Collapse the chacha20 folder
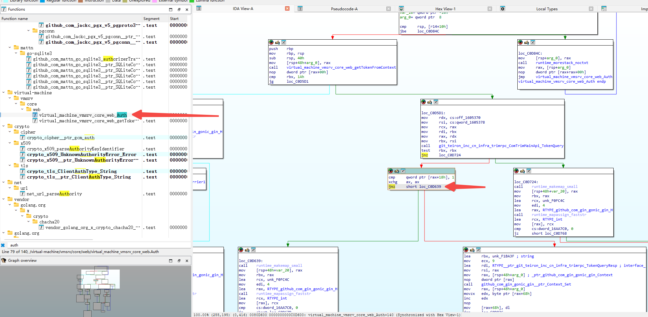The image size is (648, 317). point(29,222)
